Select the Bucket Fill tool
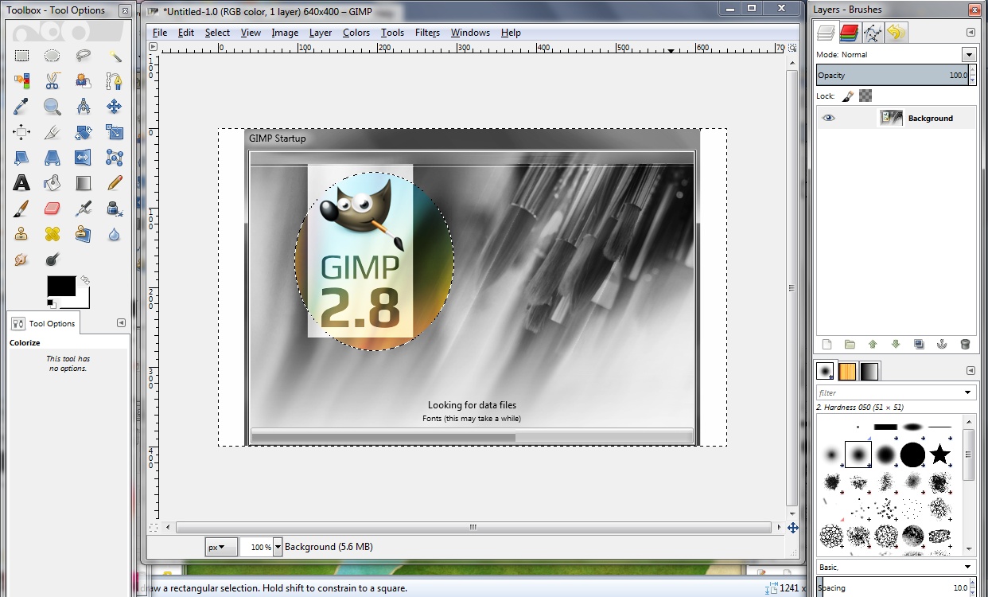Screen dimensions: 988x597 coord(53,183)
